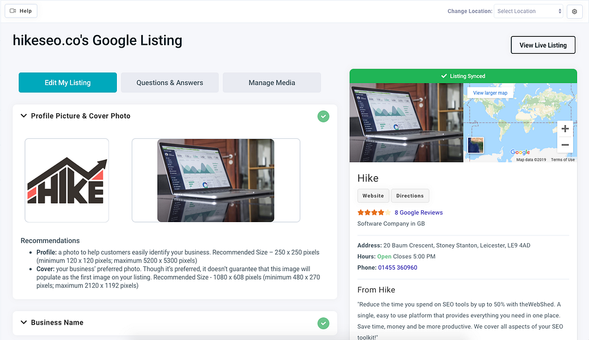
Task: Click the View Live Listing button
Action: (543, 45)
